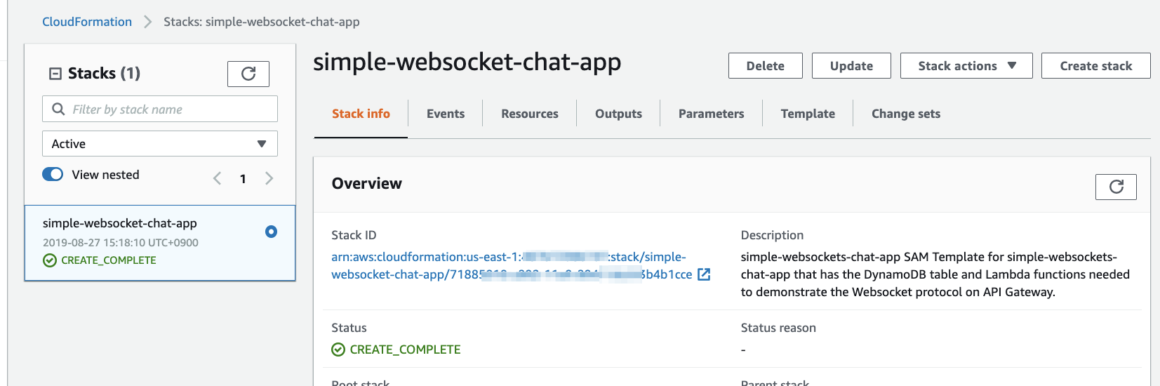Click the Overview section heading
Viewport: 1160px width, 386px height.
pyautogui.click(x=367, y=184)
